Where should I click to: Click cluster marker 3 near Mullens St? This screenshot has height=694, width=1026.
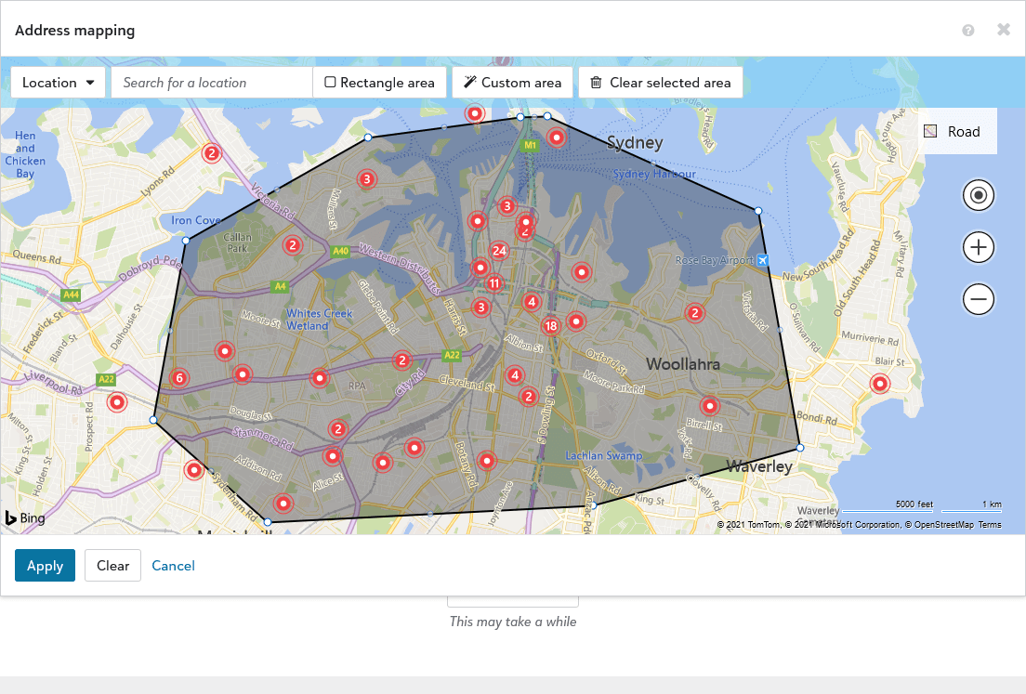pyautogui.click(x=367, y=179)
